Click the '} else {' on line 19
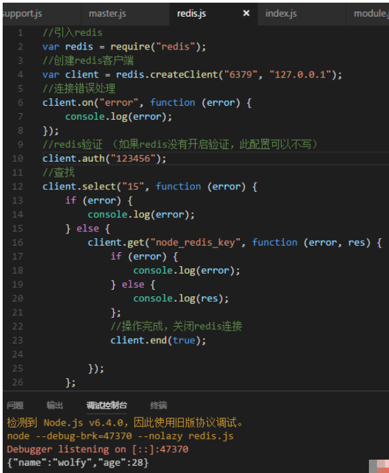Viewport: 389px width, 473px height. (133, 284)
